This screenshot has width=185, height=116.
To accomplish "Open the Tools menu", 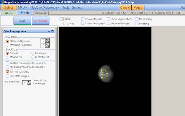I will (66, 8).
